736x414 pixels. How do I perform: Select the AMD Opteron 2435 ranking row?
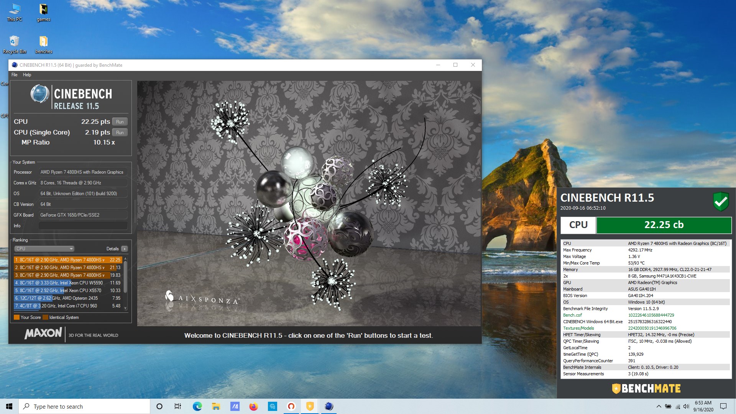(68, 298)
